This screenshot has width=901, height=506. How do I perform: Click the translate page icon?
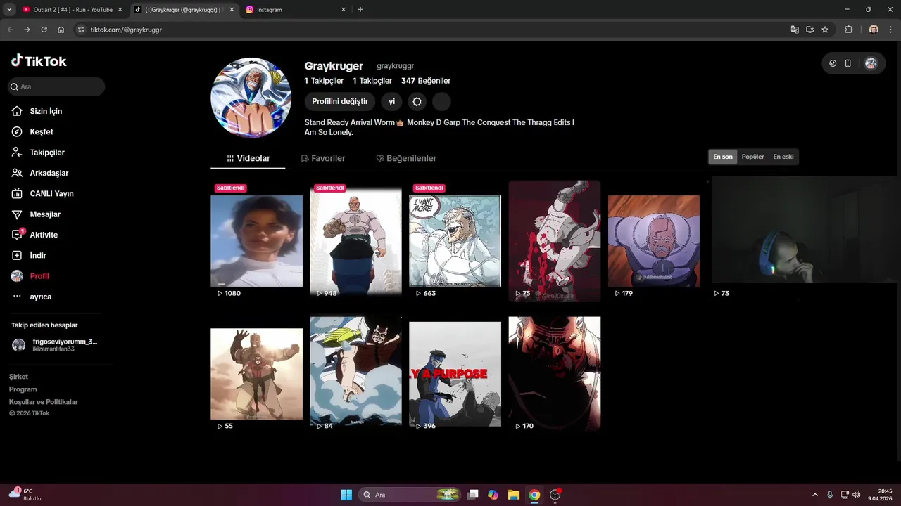[795, 30]
